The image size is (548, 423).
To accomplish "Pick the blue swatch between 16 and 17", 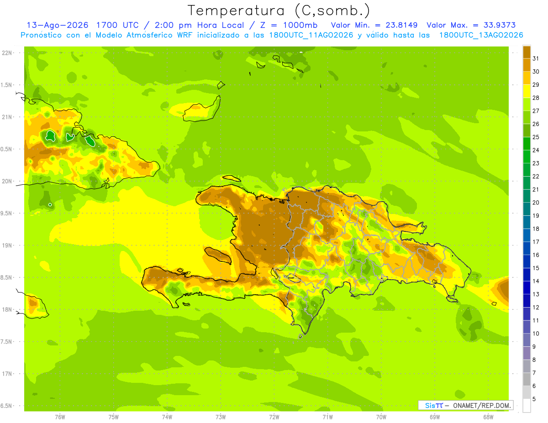I will point(527,248).
